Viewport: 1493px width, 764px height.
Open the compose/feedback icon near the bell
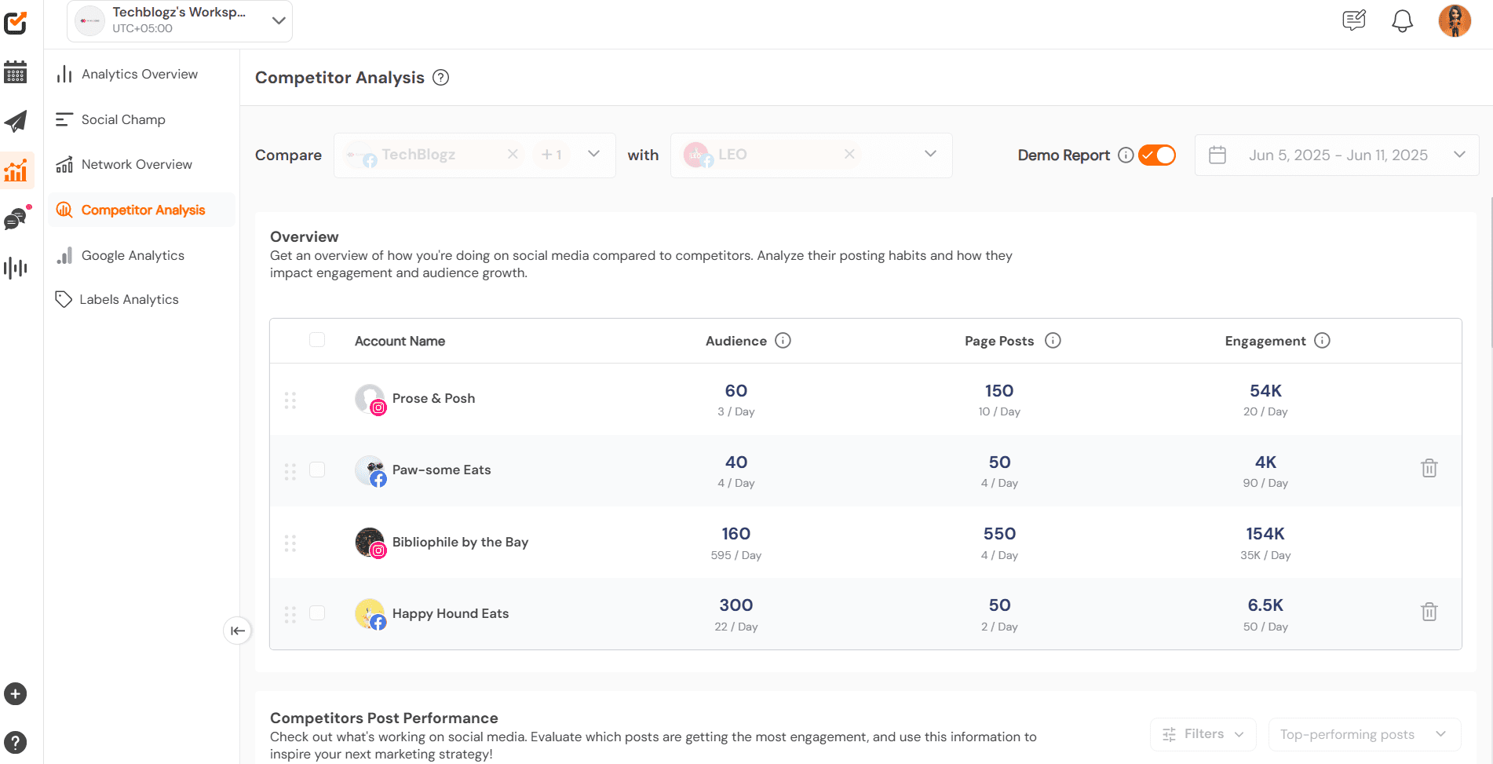(x=1353, y=20)
